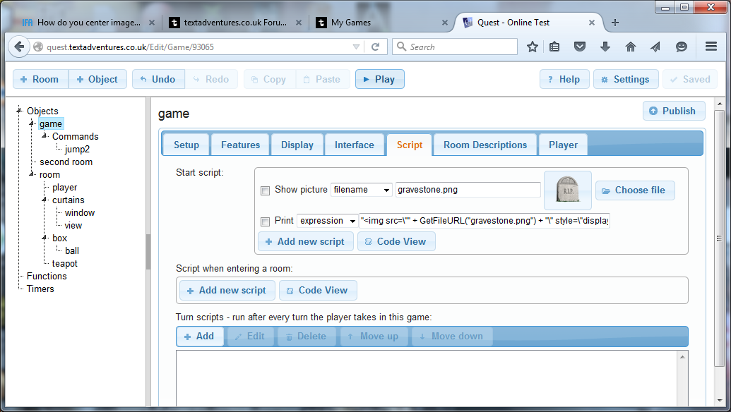Reload the page with refresh icon
731x412 pixels.
tap(375, 47)
